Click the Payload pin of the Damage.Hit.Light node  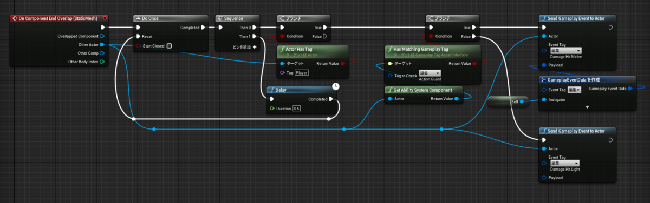click(544, 177)
